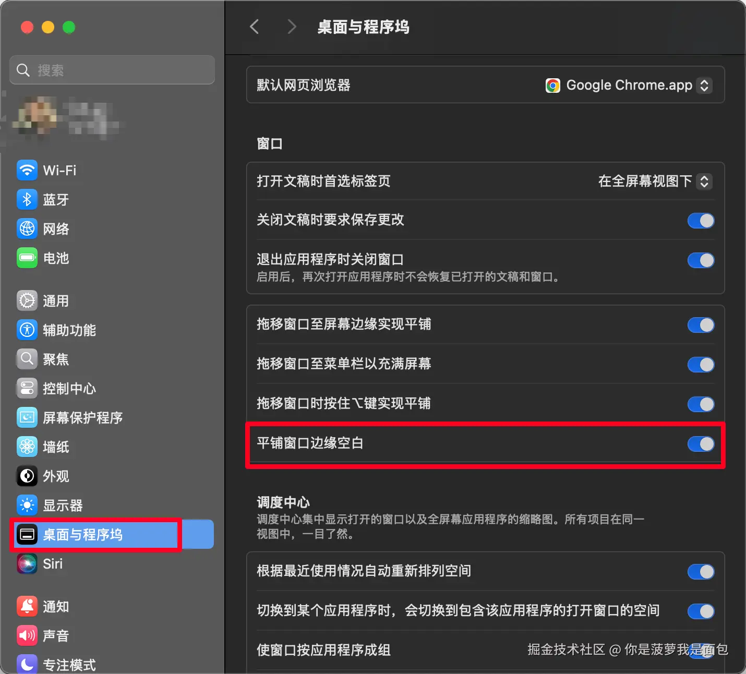
Task: Click the 聚焦 magnifier icon
Action: pyautogui.click(x=27, y=359)
